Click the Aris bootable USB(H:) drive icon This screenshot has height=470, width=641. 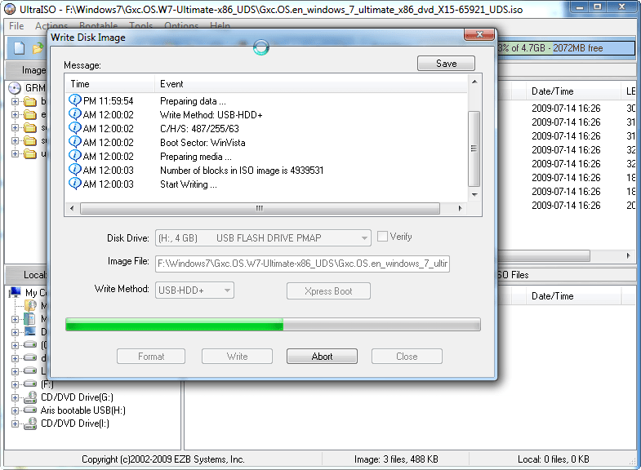click(30, 410)
